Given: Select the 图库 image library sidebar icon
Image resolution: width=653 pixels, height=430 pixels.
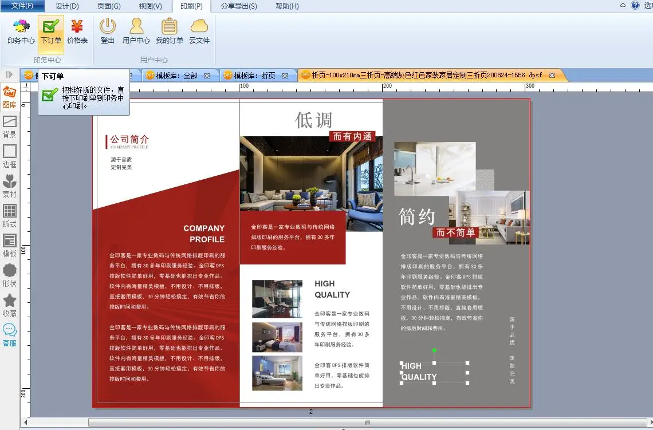Looking at the screenshot, I should (10, 96).
